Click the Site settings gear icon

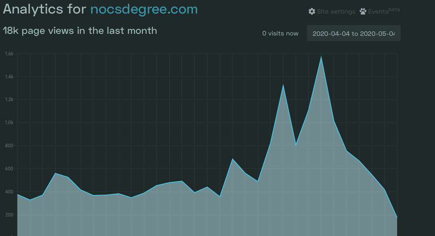pyautogui.click(x=312, y=12)
